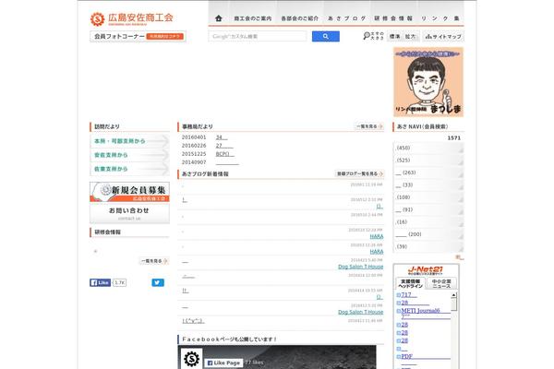Click the Google custom search field
Screen dimensions: 554x369
[258, 36]
